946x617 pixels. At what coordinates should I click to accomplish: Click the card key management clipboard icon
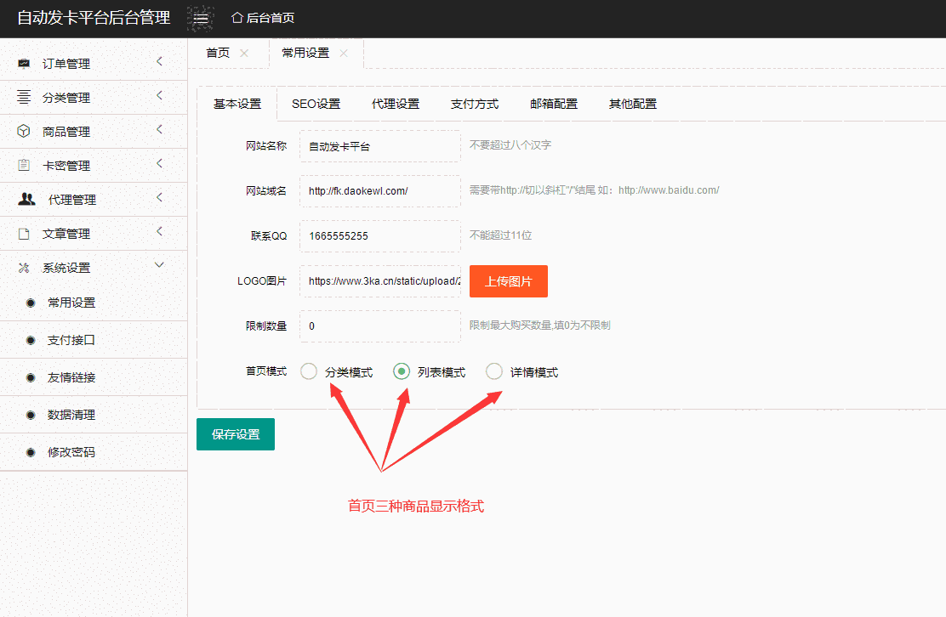[x=24, y=166]
